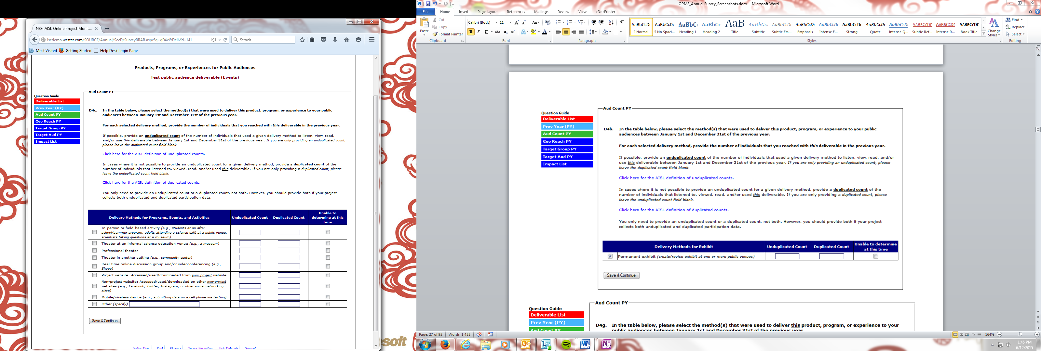Viewport: 1041px width, 351px height.
Task: Center align the paragraph text
Action: 566,32
